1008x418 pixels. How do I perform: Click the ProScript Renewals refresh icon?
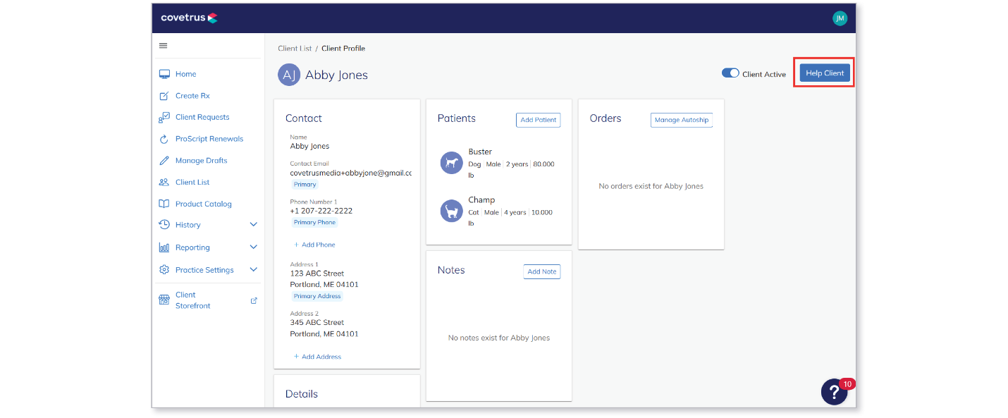[164, 139]
